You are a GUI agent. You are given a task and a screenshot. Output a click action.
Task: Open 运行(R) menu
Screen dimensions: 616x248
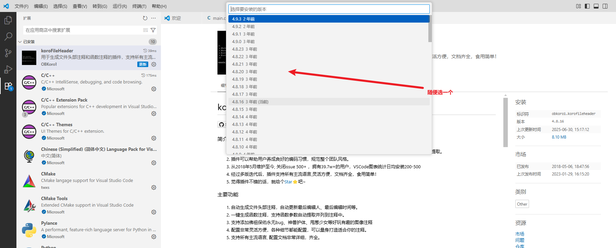120,6
